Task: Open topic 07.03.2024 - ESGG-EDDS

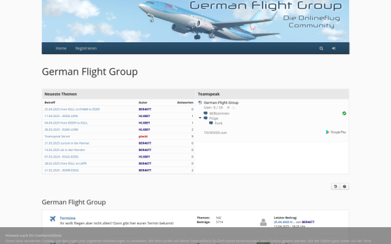Action: click(62, 157)
